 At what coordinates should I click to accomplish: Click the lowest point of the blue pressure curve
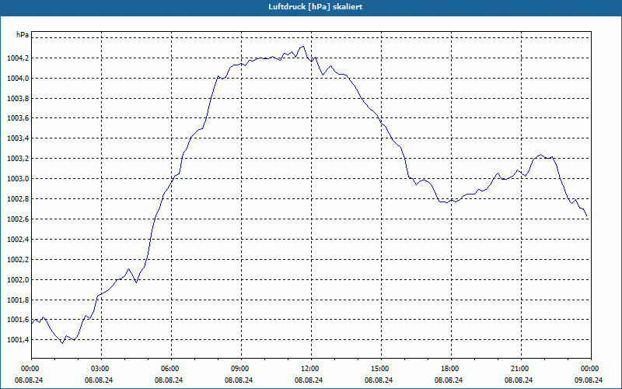click(62, 343)
